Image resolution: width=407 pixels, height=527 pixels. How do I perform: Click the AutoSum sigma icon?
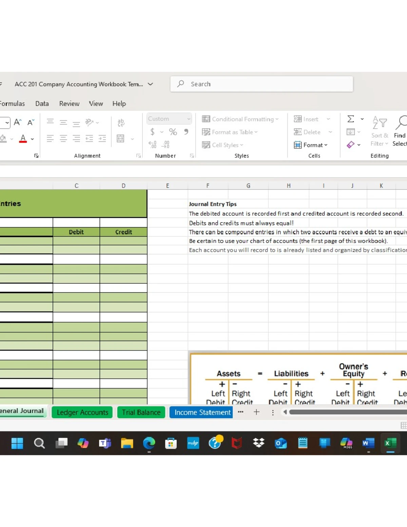(351, 119)
